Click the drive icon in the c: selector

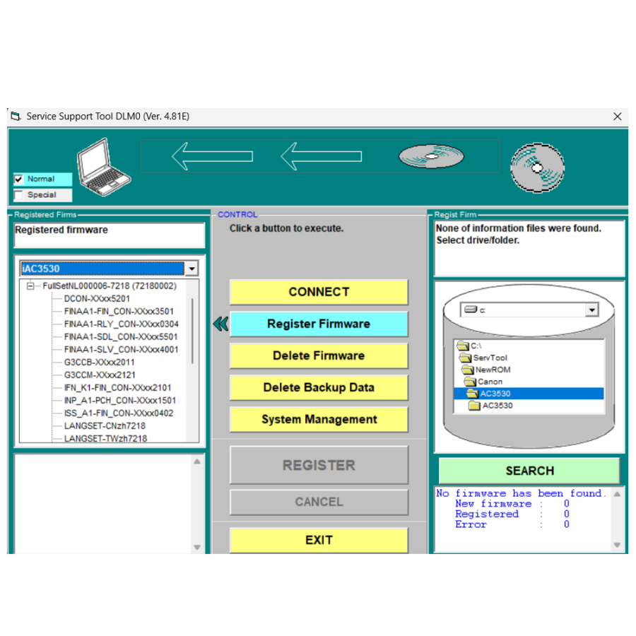pyautogui.click(x=471, y=310)
